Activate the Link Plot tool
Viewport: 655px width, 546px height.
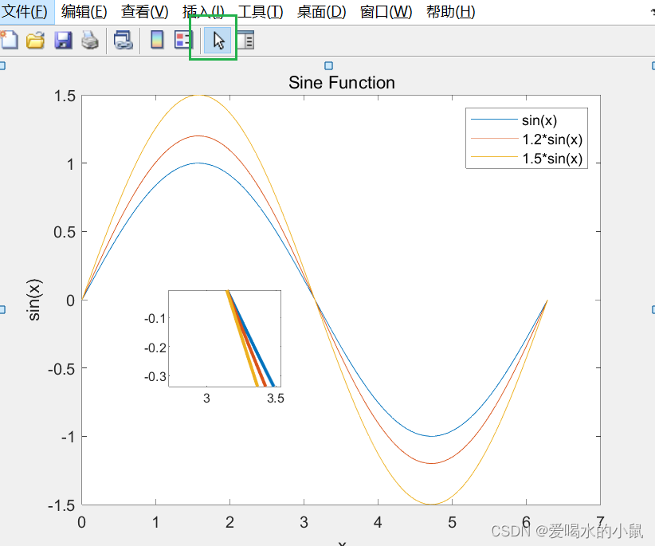tap(124, 40)
